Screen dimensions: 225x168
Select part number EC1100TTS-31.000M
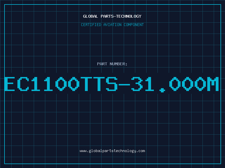tap(111, 84)
